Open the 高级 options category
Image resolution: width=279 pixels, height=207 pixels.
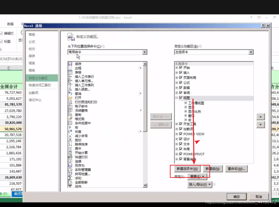coord(32,70)
